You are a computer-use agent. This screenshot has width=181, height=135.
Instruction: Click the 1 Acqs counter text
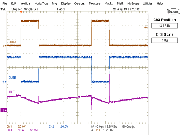point(61,9)
